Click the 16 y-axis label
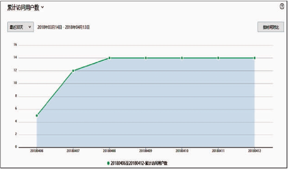The width and height of the screenshot is (288, 169). pyautogui.click(x=15, y=45)
